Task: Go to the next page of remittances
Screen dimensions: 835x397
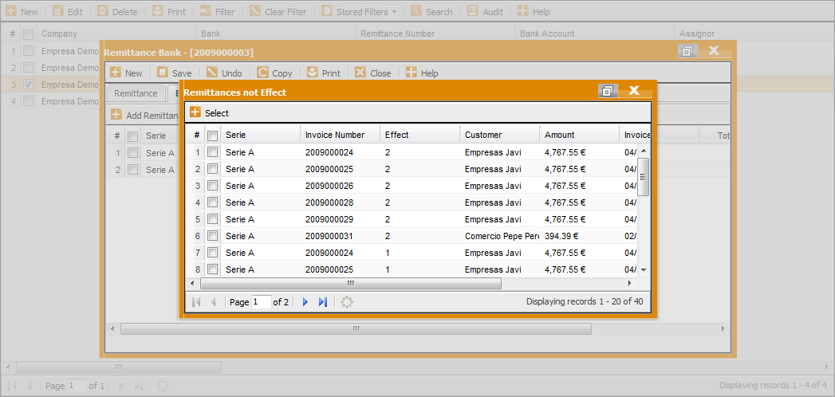Action: tap(305, 302)
